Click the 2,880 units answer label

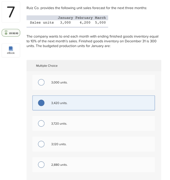point(59,165)
